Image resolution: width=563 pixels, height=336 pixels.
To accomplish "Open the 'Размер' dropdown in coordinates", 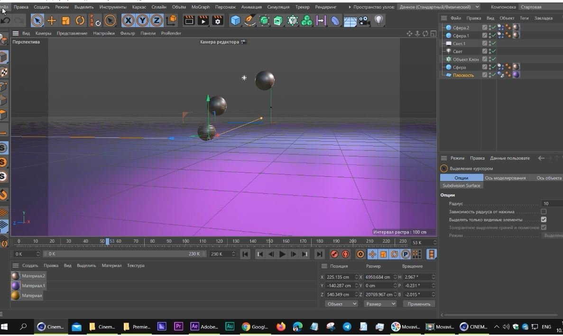I will click(x=380, y=304).
